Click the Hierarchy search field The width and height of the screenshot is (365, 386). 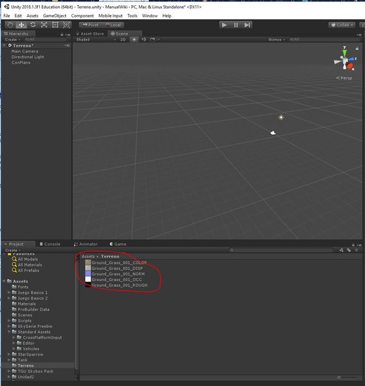[x=46, y=39]
